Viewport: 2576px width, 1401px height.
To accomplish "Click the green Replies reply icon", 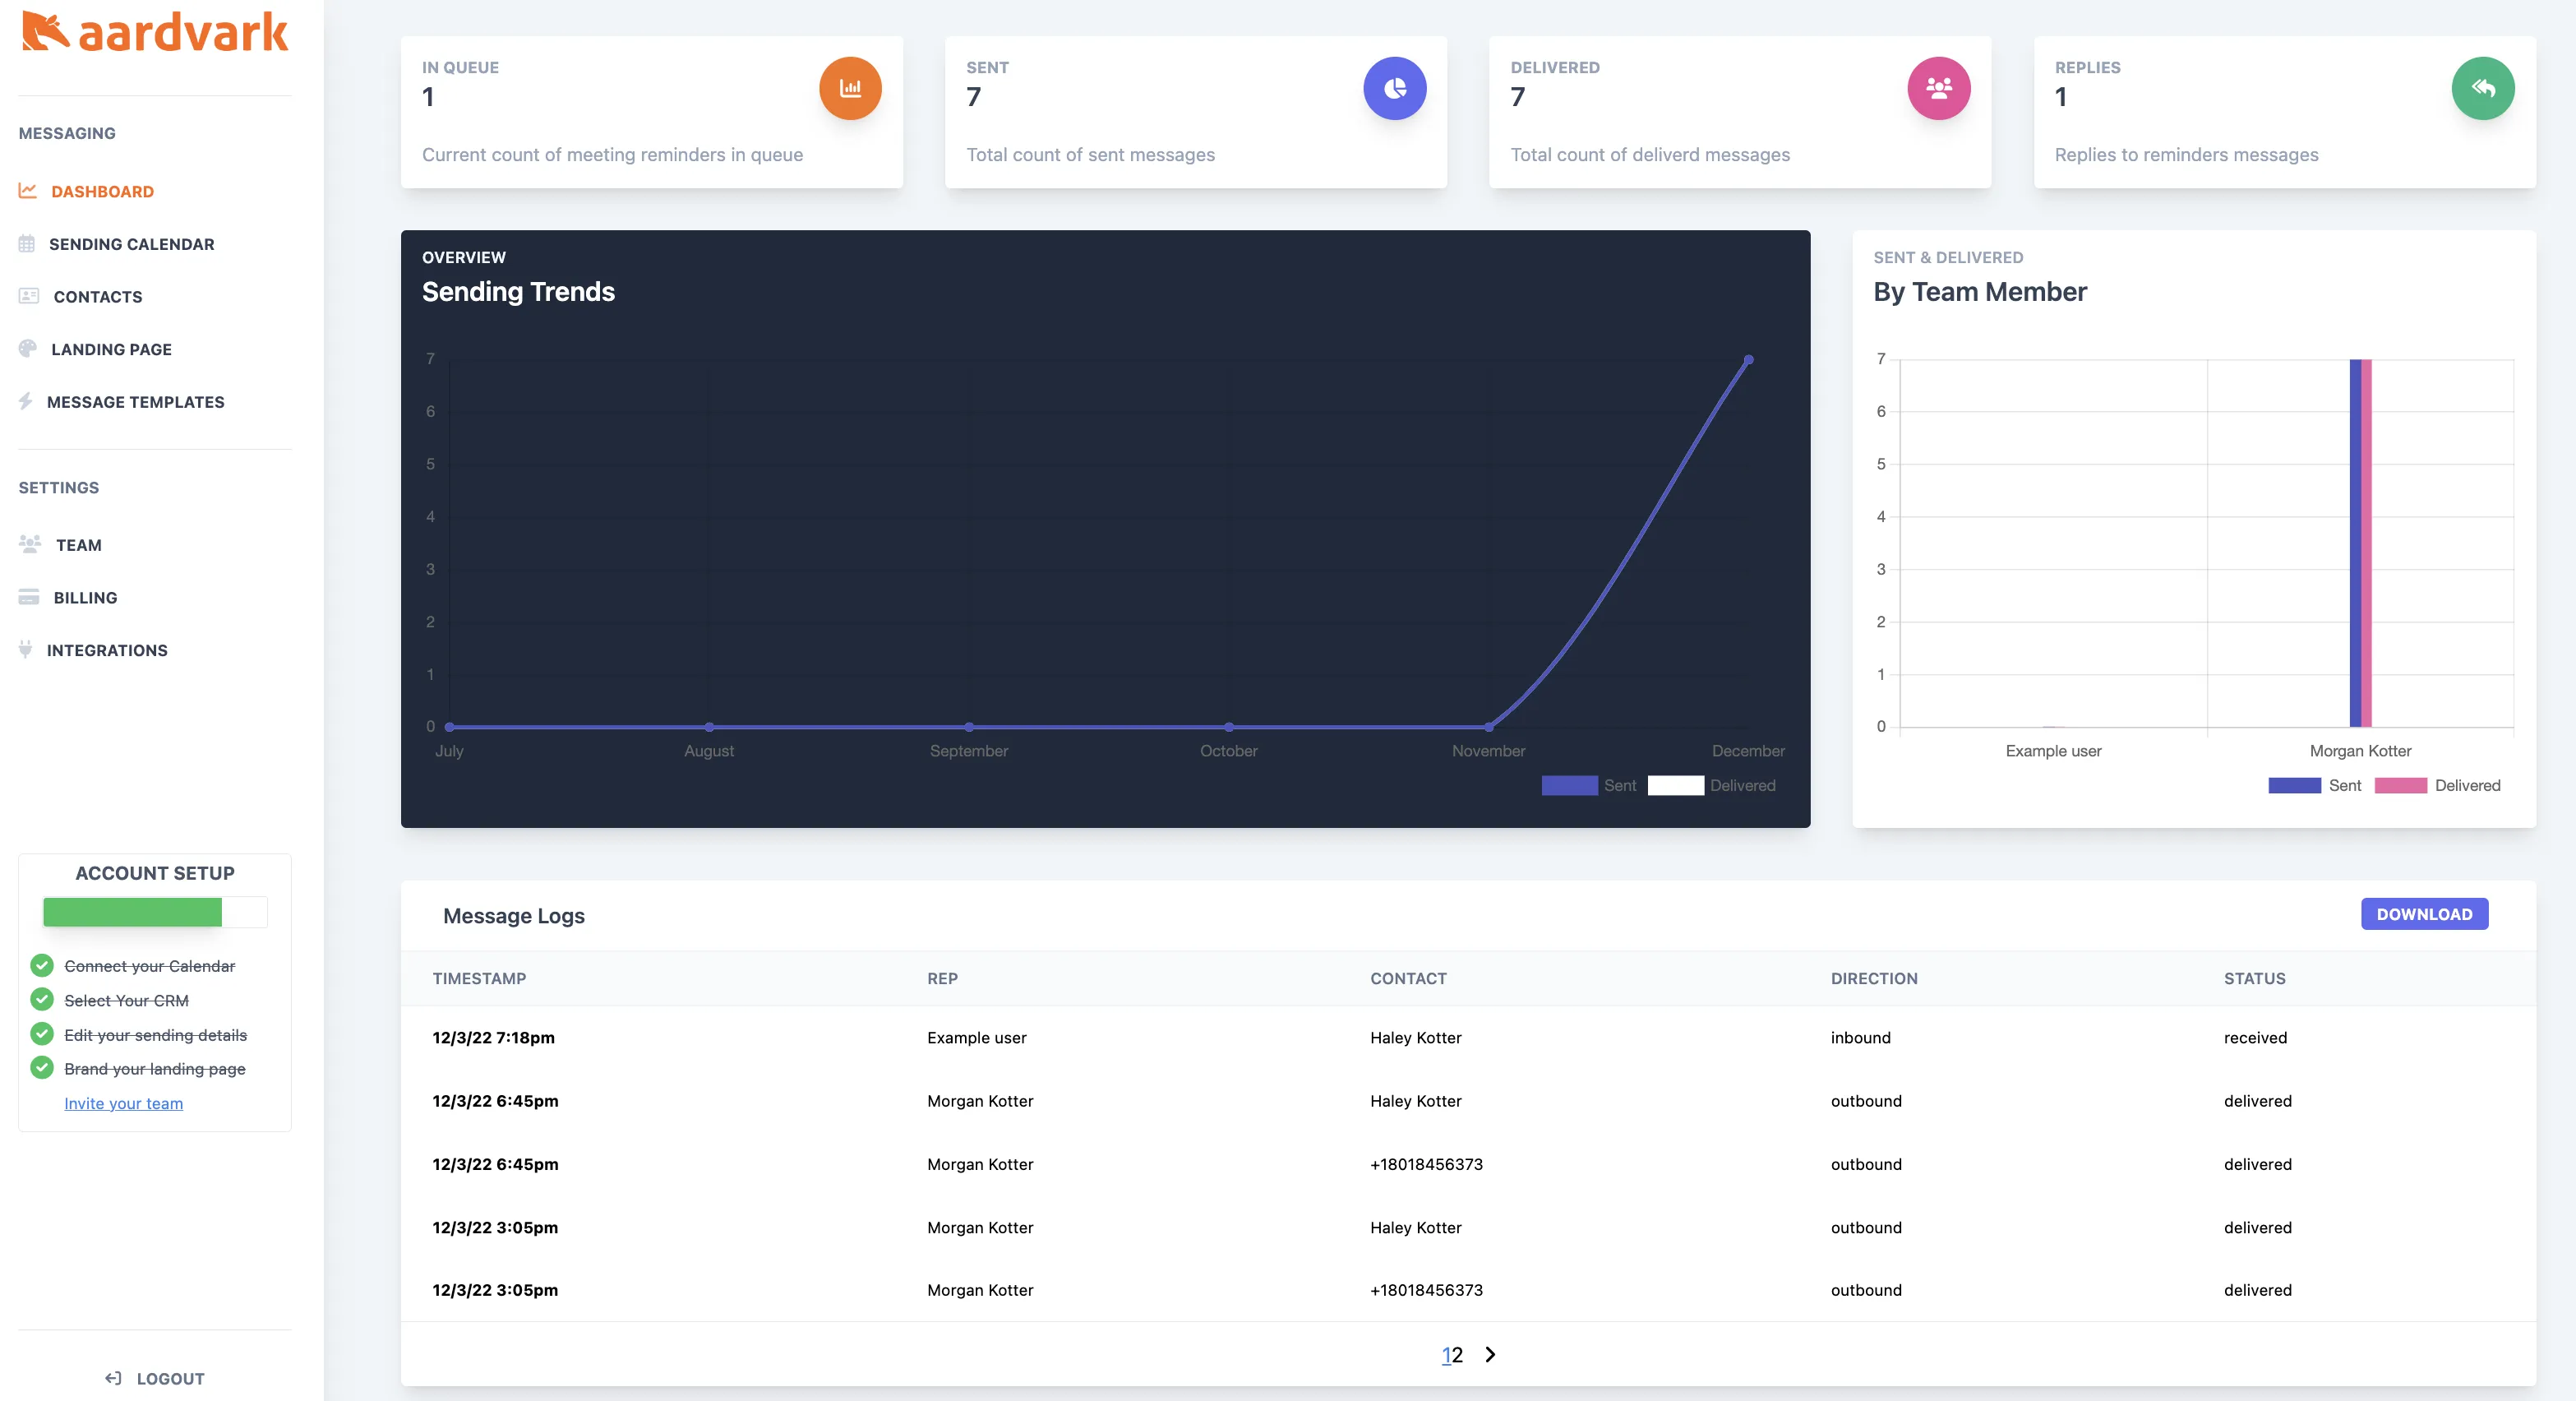I will [2483, 88].
